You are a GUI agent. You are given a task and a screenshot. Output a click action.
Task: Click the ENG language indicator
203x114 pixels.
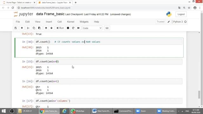(187, 111)
